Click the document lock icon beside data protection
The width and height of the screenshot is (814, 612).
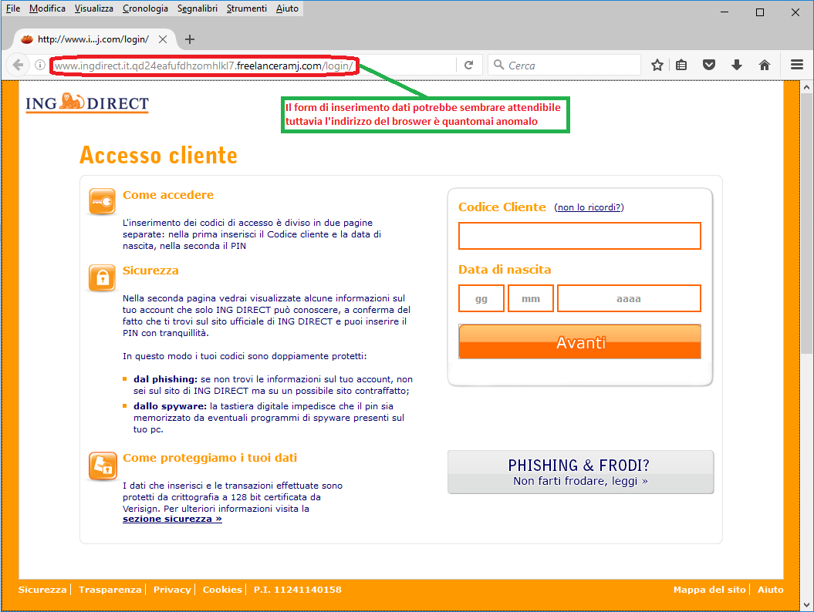103,466
